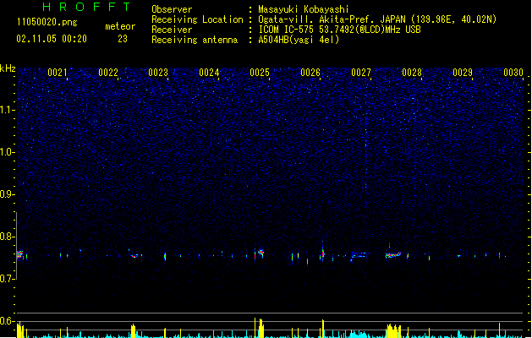Click time marker 0030

(x=513, y=73)
